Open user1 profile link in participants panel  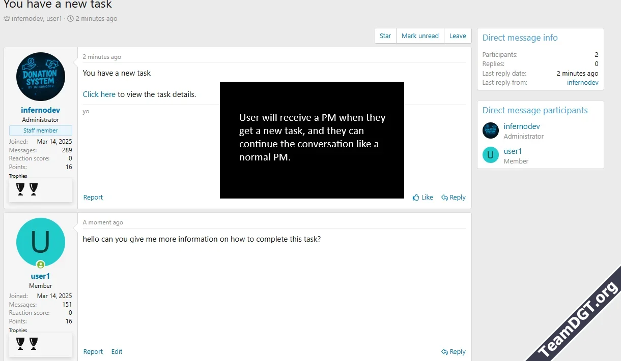click(x=513, y=151)
